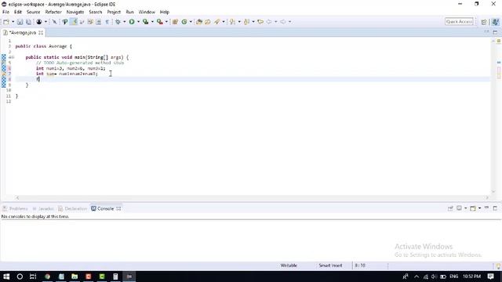Open the Run menu
The image size is (502, 282).
(x=129, y=12)
